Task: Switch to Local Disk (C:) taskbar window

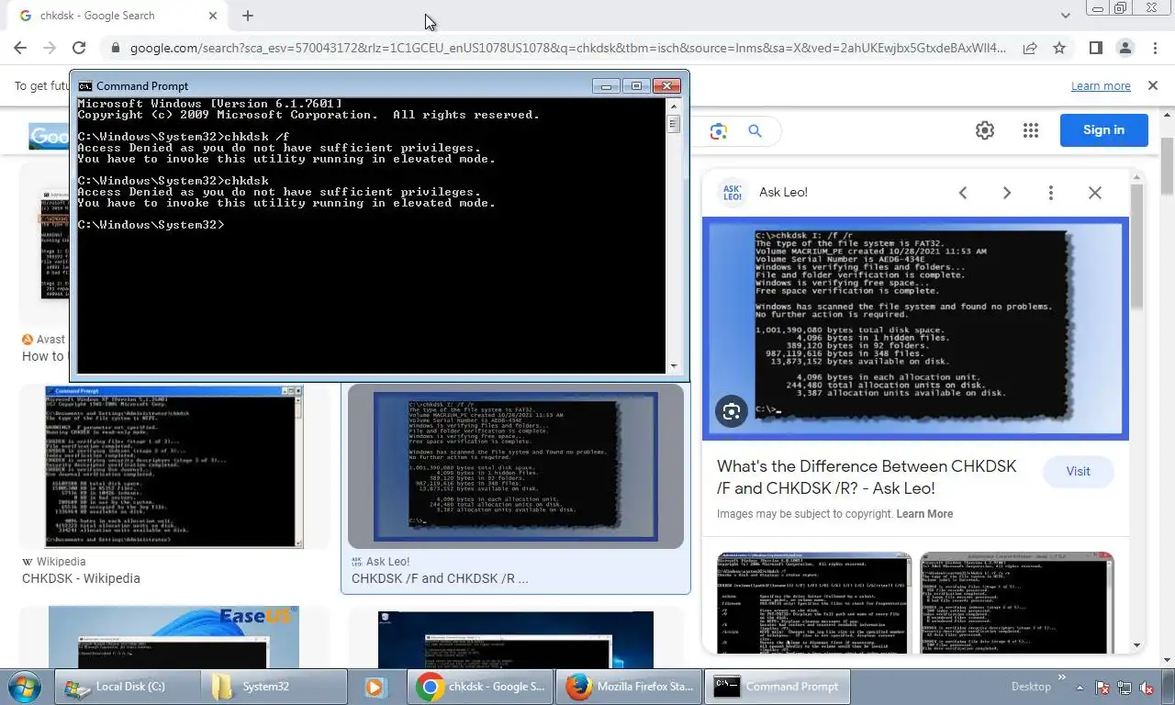Action: 128,687
